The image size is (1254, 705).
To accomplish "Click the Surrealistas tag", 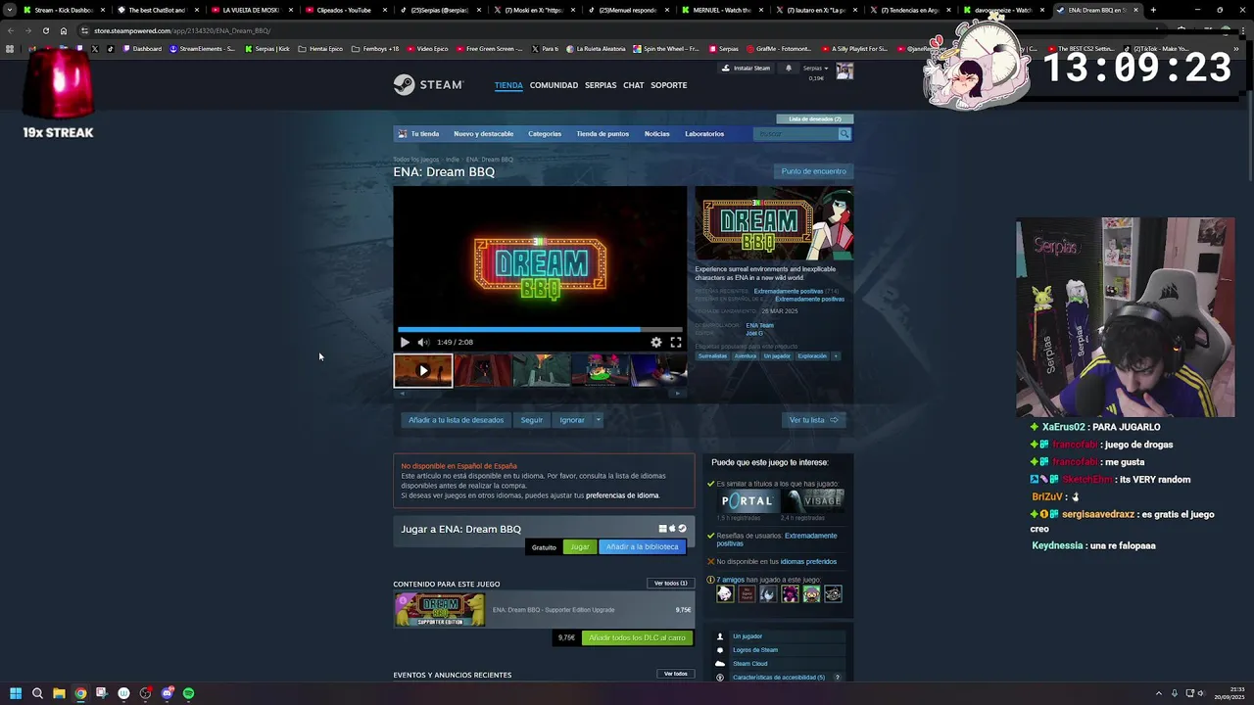I will point(712,356).
